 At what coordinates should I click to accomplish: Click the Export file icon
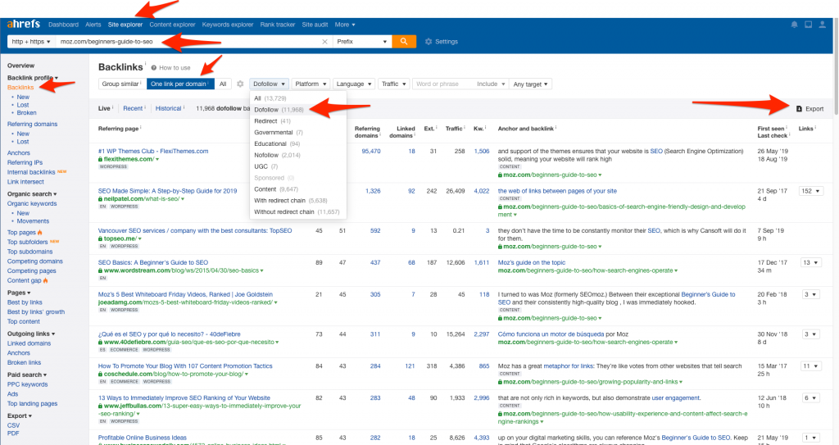[x=799, y=109]
